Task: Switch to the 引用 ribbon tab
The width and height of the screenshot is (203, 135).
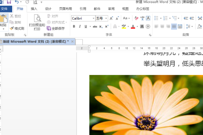Action: 83,9
